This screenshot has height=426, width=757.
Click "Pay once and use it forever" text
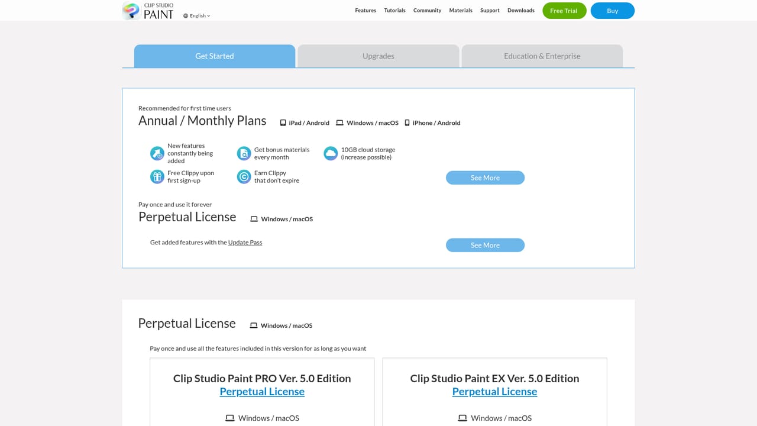tap(175, 205)
